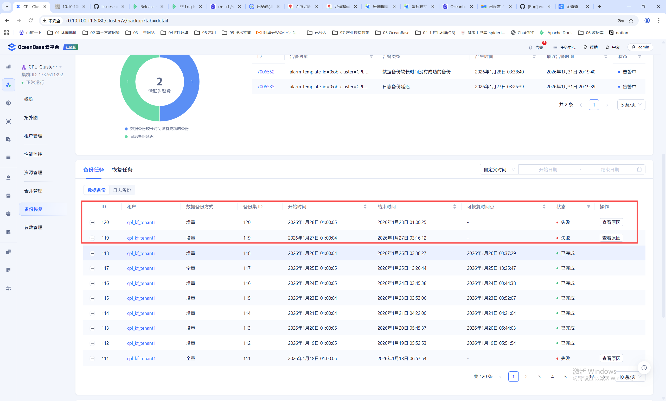The width and height of the screenshot is (666, 401).
Task: Click the dashboard bar-chart sidebar icon
Action: pos(8,66)
